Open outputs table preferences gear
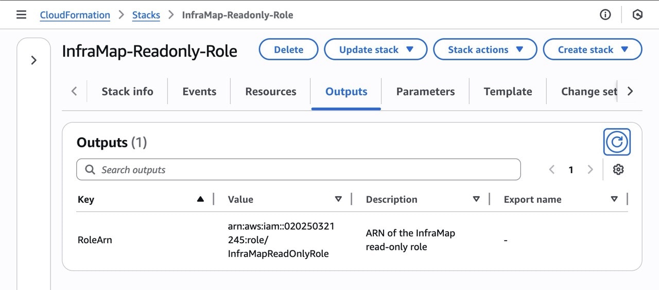Image resolution: width=659 pixels, height=290 pixels. (x=618, y=169)
